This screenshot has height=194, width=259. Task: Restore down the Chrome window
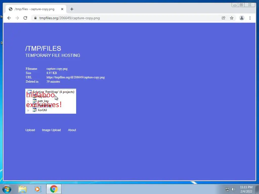point(241,5)
